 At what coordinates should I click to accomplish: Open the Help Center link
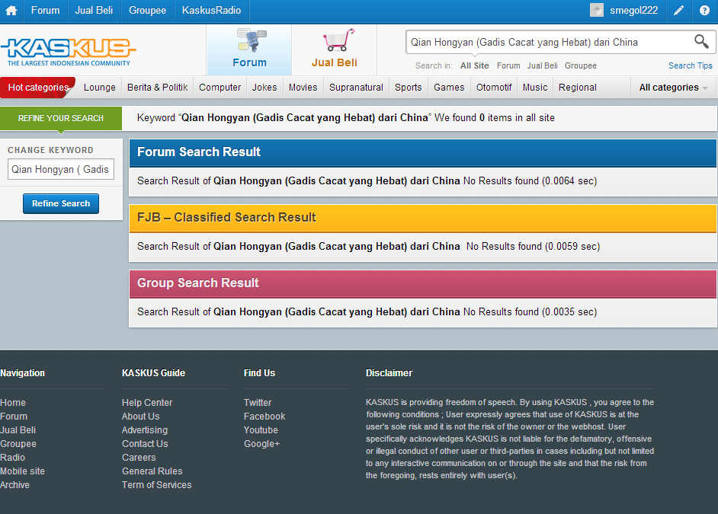[x=147, y=402]
